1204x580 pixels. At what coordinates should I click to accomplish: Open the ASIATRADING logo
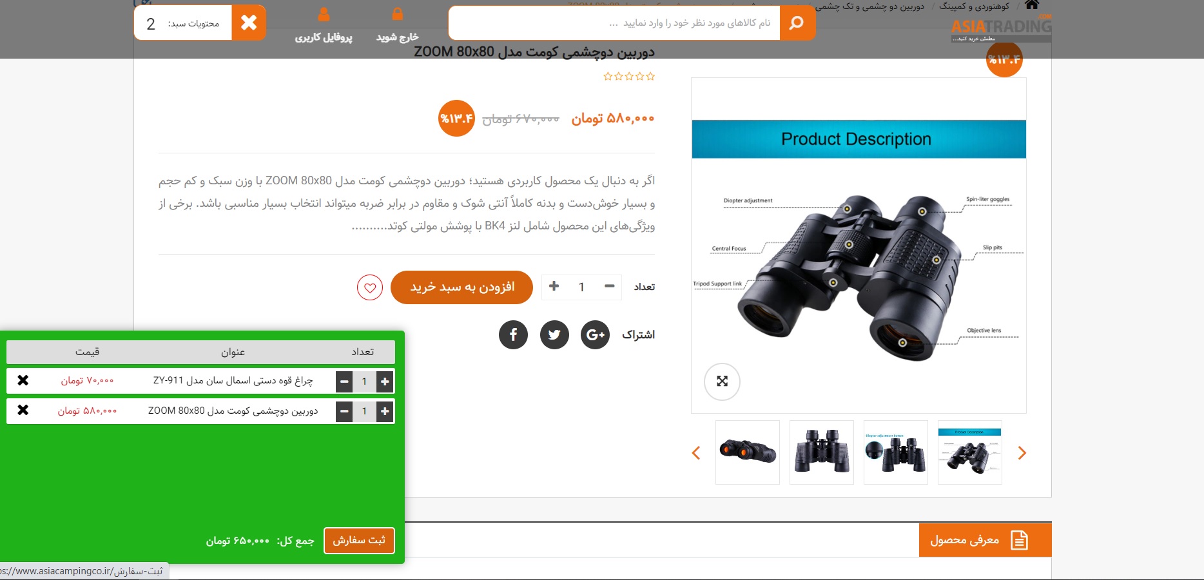coord(1001,28)
